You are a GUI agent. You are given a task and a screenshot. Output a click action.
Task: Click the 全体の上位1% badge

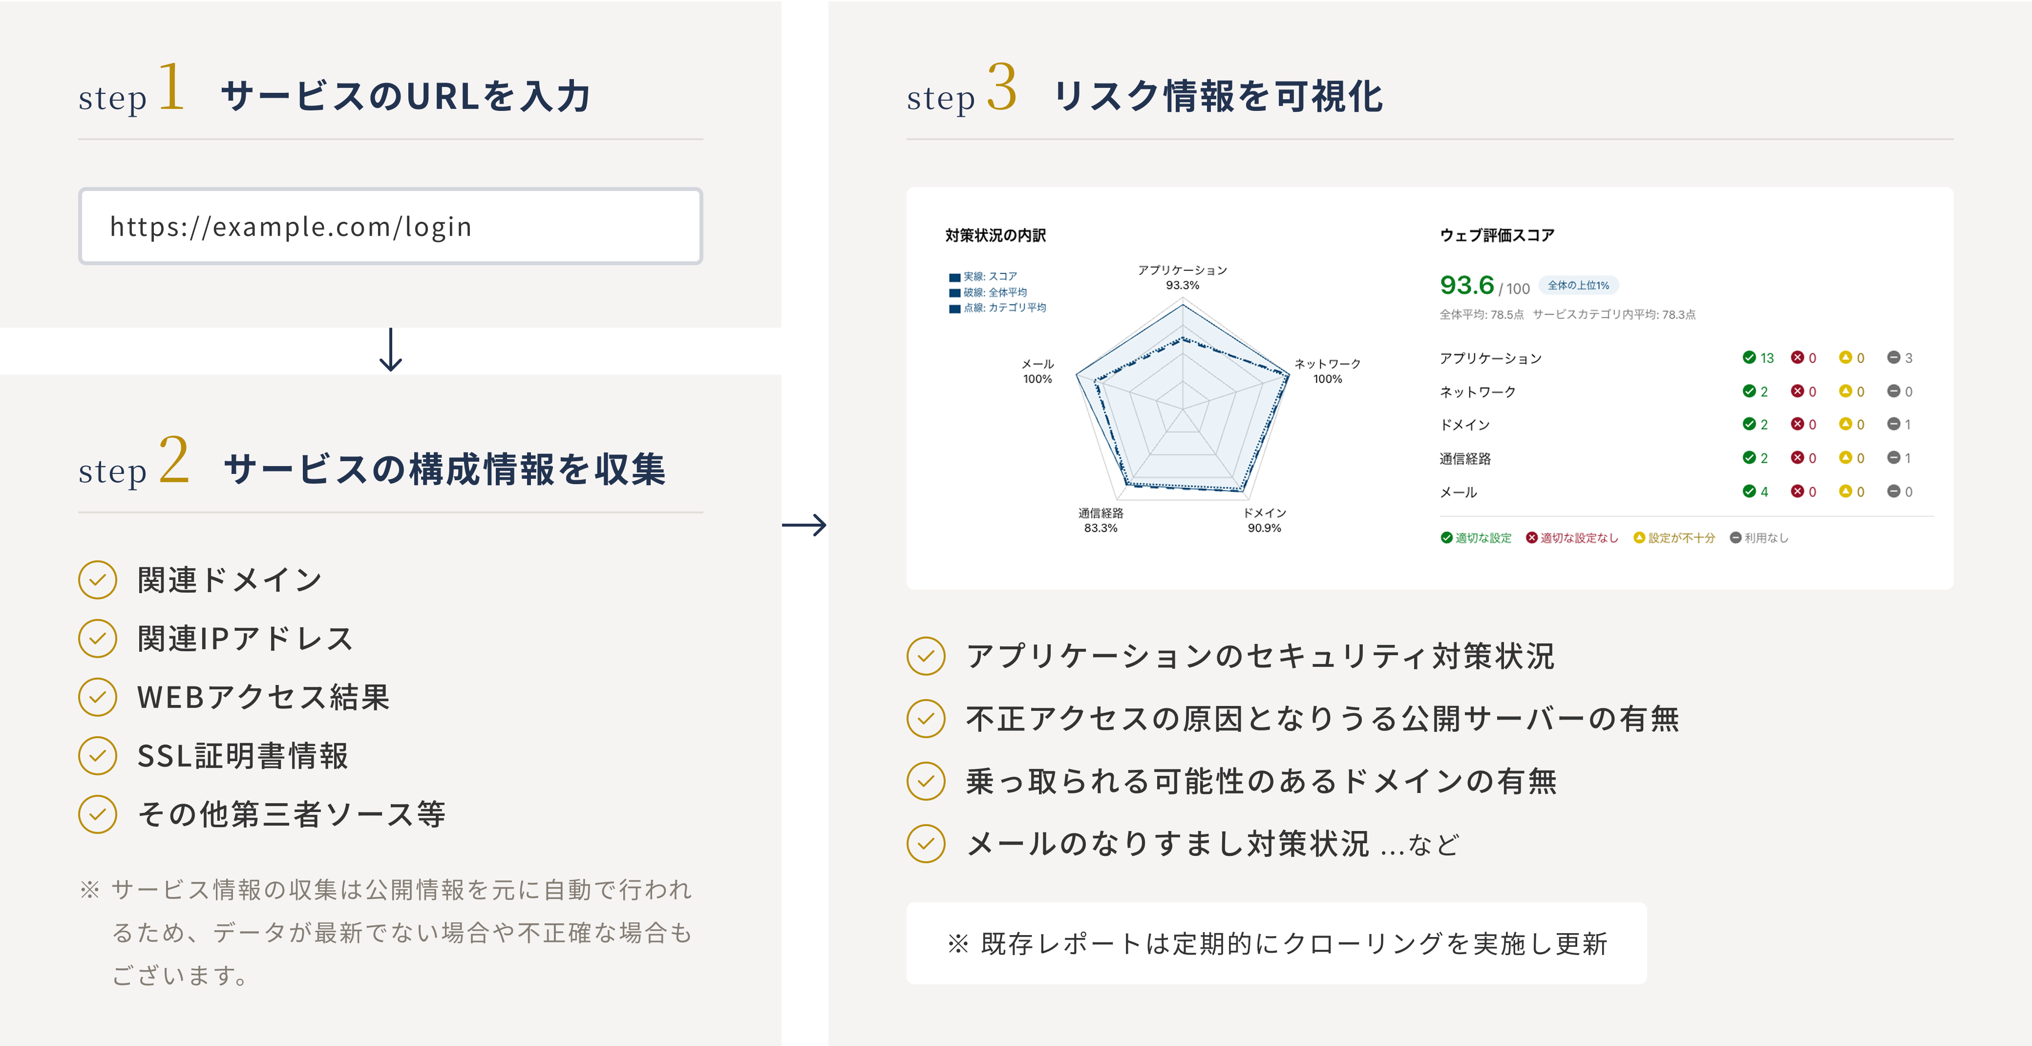(1578, 285)
